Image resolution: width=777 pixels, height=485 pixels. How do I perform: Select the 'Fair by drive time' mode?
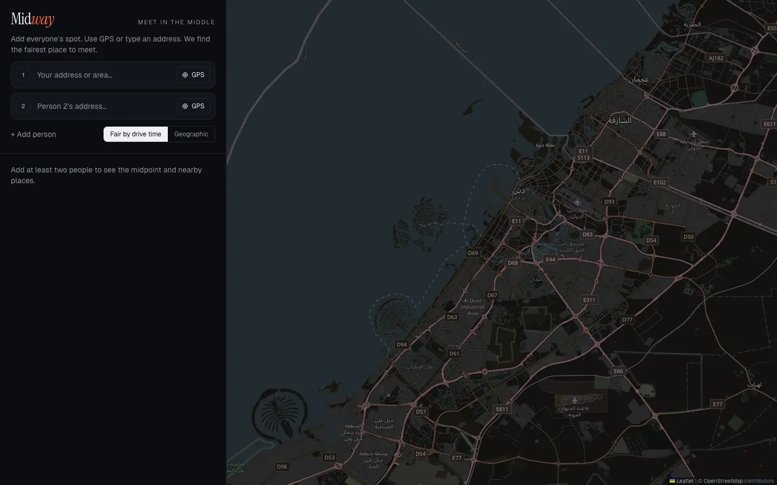(x=135, y=134)
